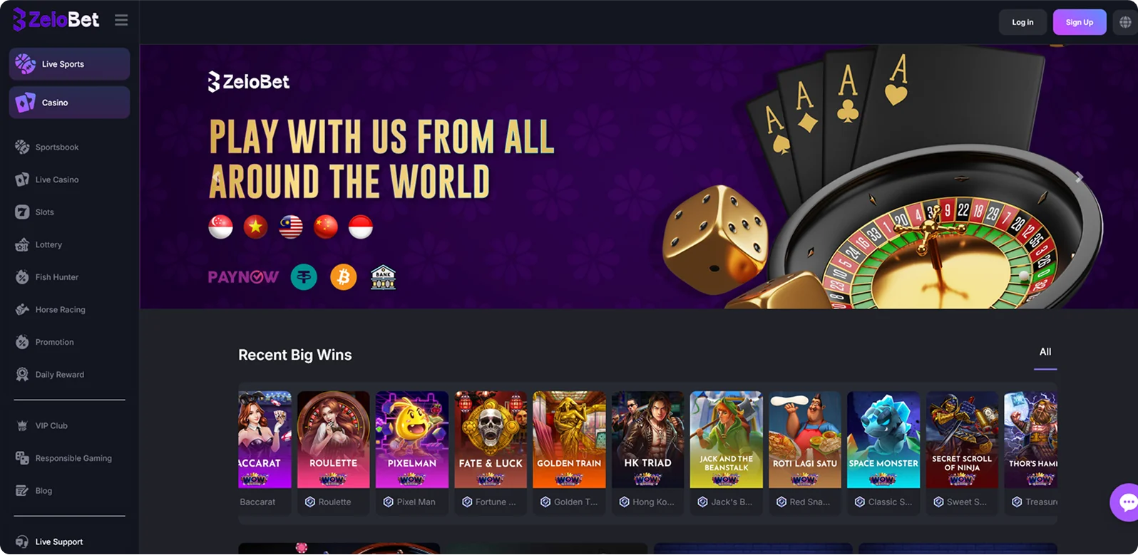
Task: Click the Sign Up button
Action: pos(1079,22)
